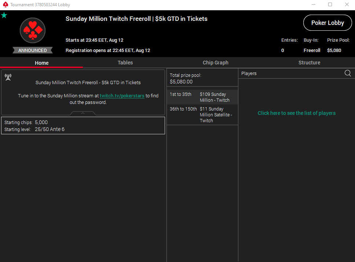Click the Players panel header
The image size is (355, 262).
[249, 74]
